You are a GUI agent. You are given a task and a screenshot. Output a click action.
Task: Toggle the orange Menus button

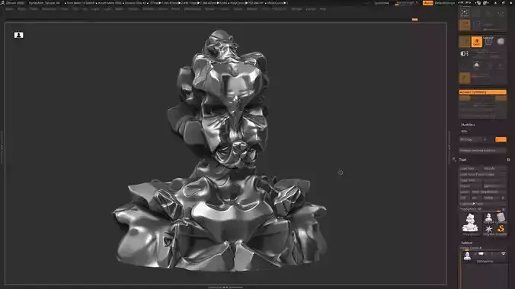(428, 3)
